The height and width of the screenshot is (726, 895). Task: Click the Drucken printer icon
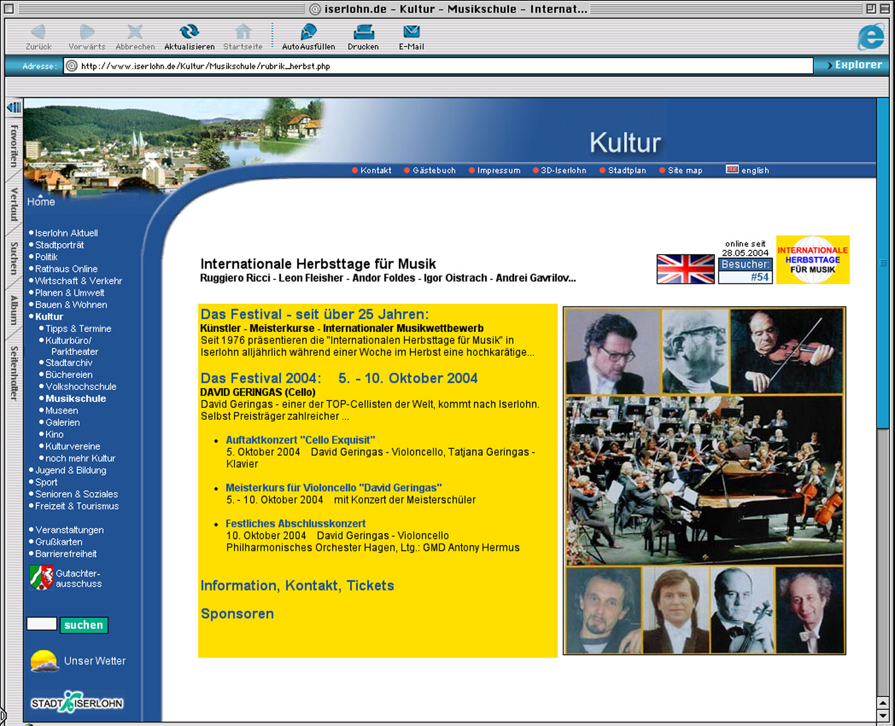[x=363, y=32]
